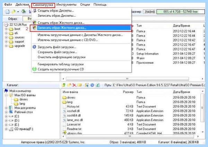Expand the boot folder in image tree

pos(6,29)
